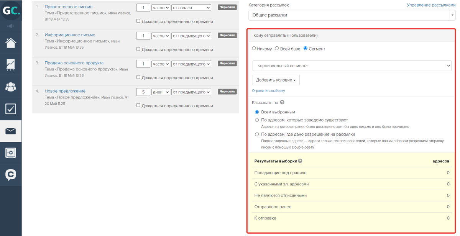
Task: Click Черновик badge of Продажа основного продукта
Action: (227, 63)
